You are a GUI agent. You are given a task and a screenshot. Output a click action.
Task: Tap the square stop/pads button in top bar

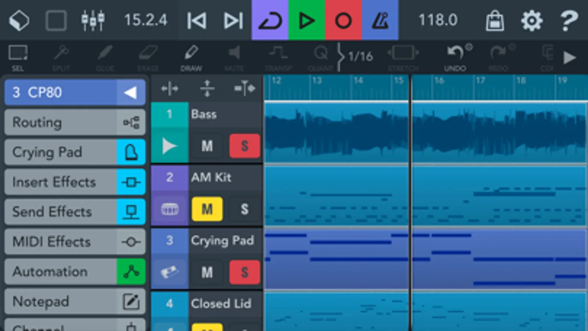(x=56, y=20)
